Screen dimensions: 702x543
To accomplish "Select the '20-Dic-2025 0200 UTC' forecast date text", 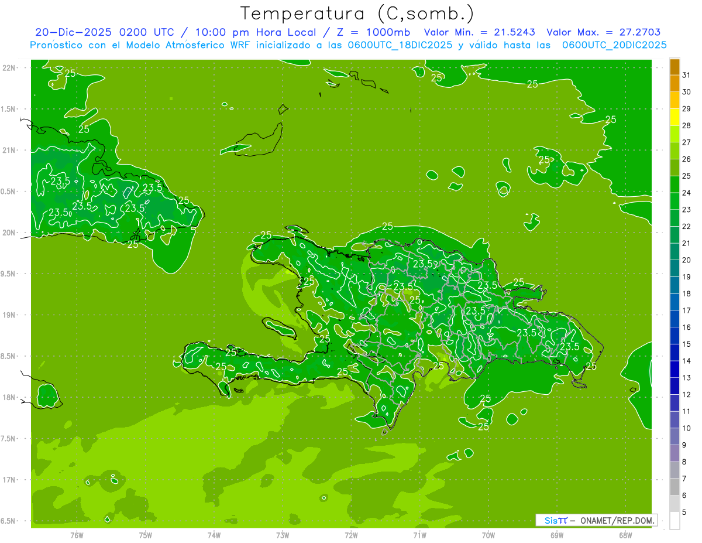I will (104, 32).
